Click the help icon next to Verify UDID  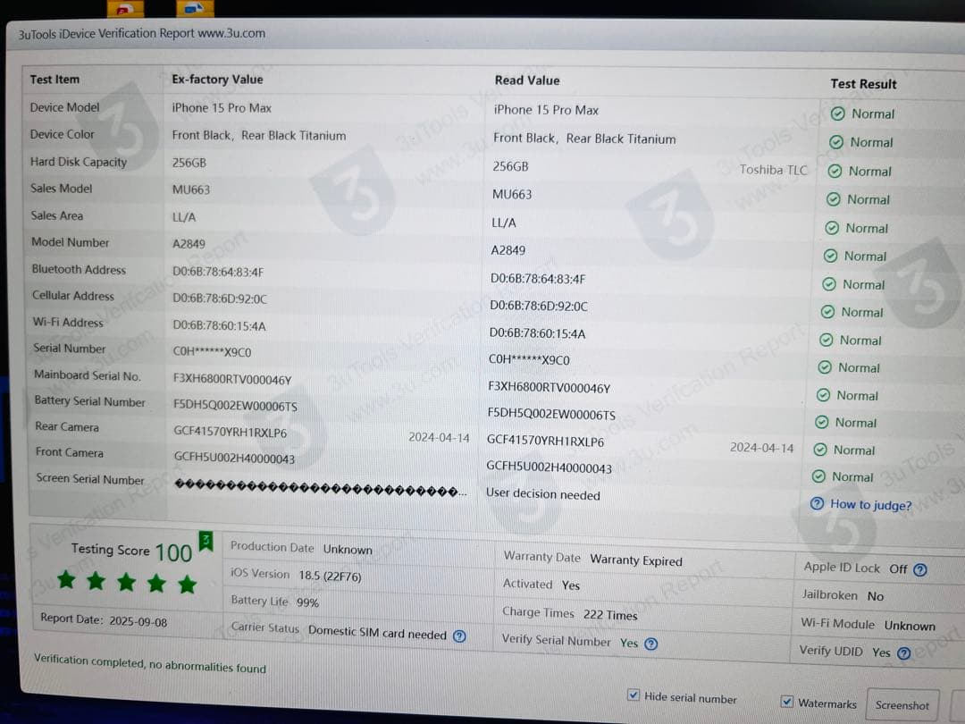click(x=903, y=653)
